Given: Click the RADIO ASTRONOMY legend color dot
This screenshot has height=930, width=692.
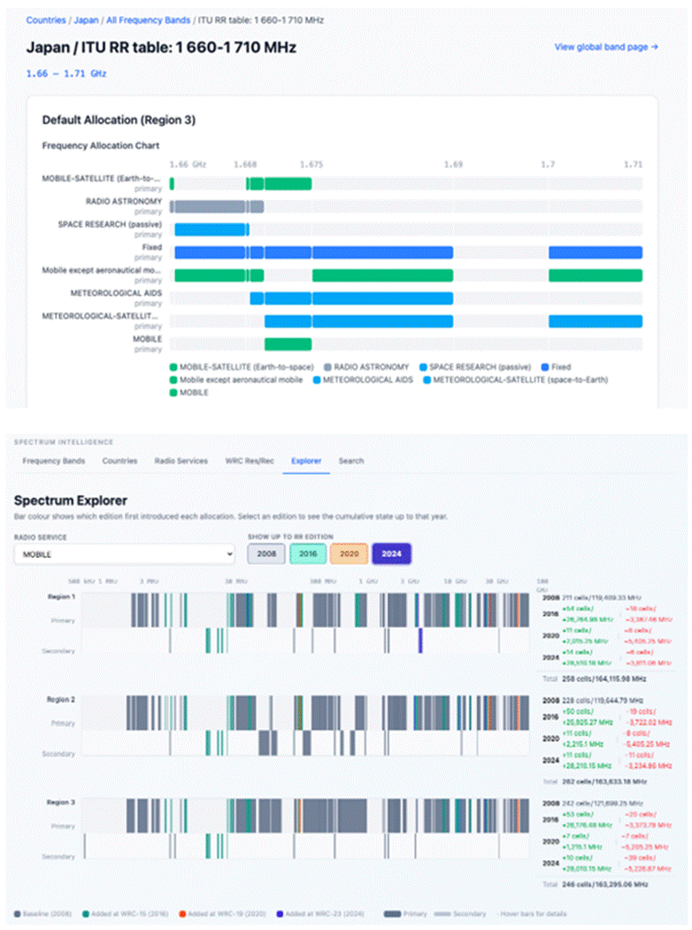Looking at the screenshot, I should (327, 368).
